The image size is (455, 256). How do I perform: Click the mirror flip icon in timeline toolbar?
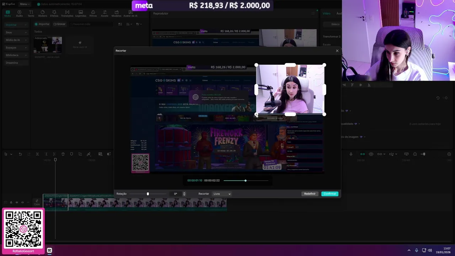89,154
